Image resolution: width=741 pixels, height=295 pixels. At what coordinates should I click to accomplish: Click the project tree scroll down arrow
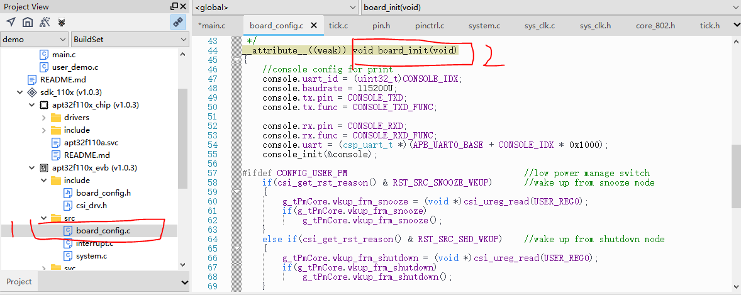coord(184,265)
